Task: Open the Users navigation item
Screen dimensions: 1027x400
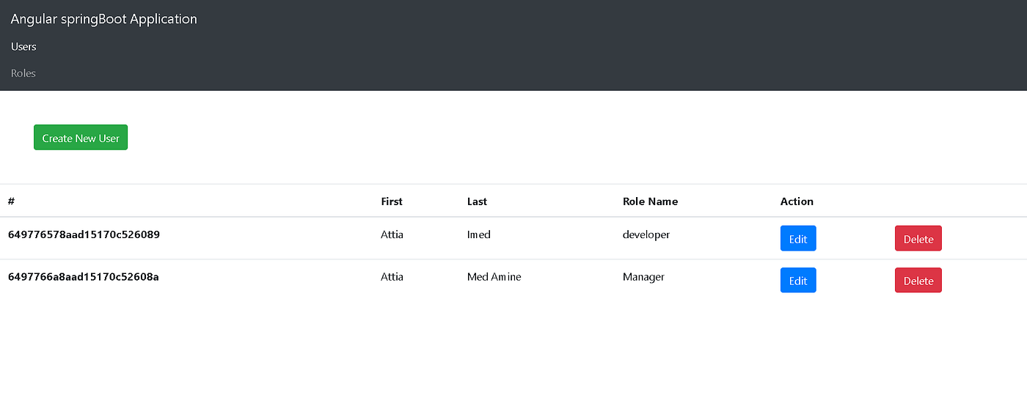Action: [23, 47]
